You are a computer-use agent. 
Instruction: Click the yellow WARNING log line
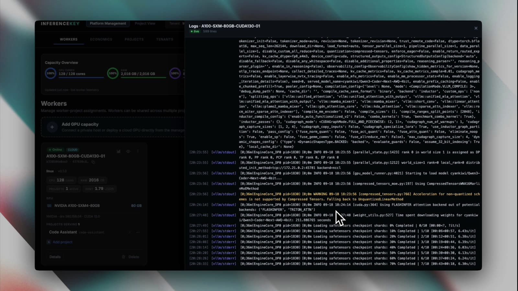334,197
